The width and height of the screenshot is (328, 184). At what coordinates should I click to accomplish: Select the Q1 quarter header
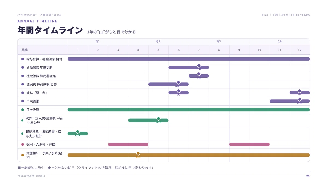click(x=98, y=41)
